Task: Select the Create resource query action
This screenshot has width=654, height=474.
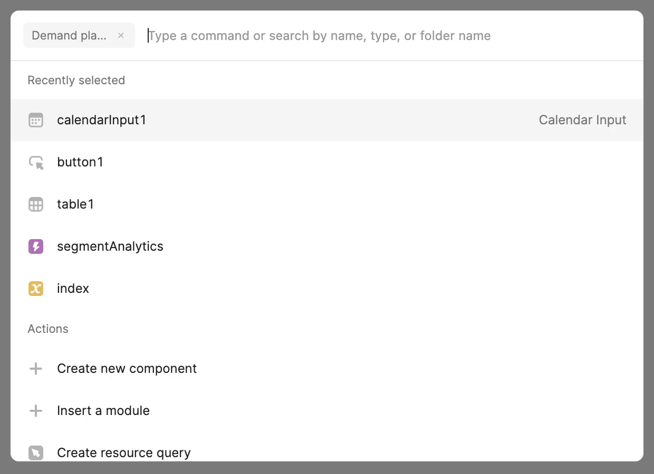Action: tap(123, 452)
